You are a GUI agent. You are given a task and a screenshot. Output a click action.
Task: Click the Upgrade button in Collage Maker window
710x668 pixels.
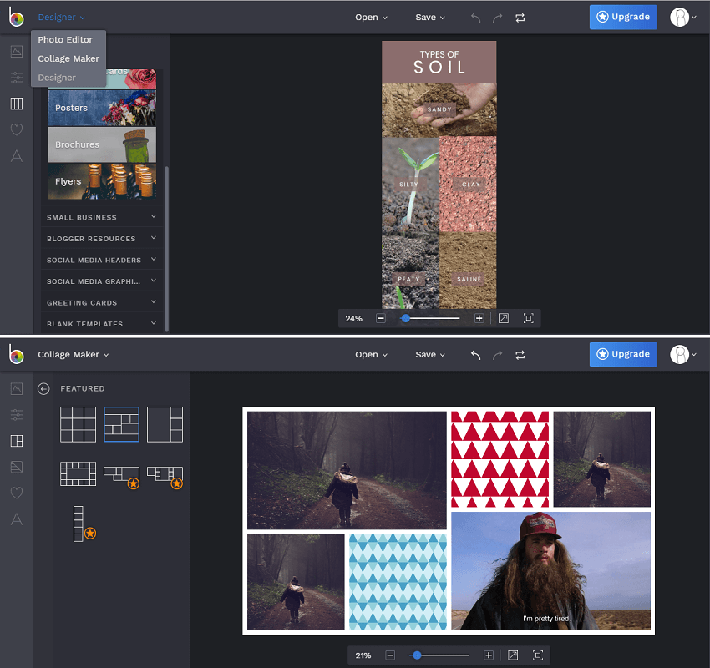(x=623, y=354)
